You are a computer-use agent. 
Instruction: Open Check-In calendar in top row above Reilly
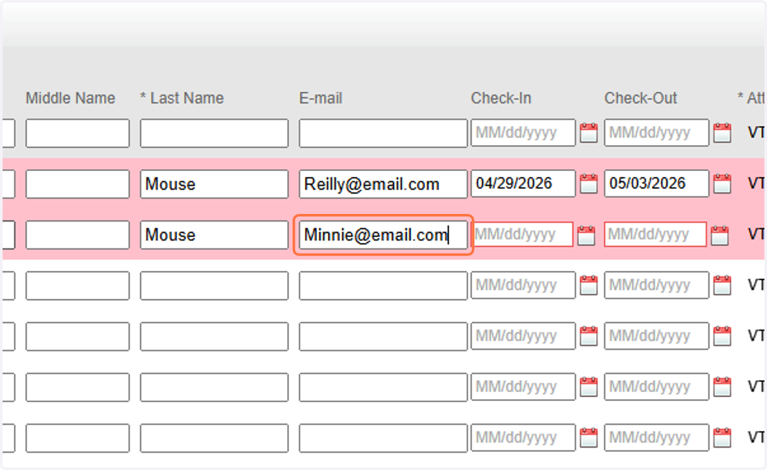[589, 133]
